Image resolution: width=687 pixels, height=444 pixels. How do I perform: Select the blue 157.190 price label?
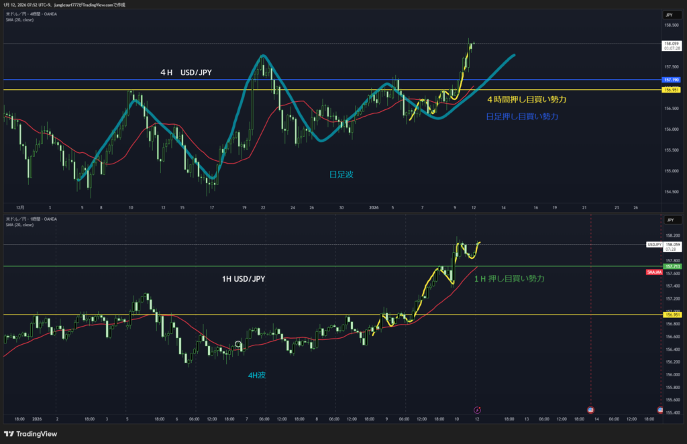pyautogui.click(x=671, y=80)
